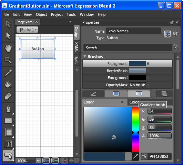Float the Properties panel
Viewport: 183px width, 165px height.
tap(172, 22)
